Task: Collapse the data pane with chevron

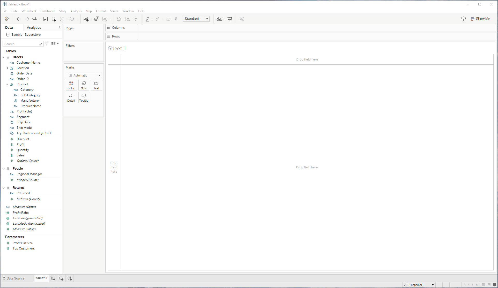Action: pos(59,27)
